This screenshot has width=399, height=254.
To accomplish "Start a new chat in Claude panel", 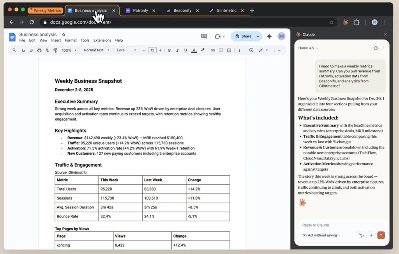I will 376,48.
